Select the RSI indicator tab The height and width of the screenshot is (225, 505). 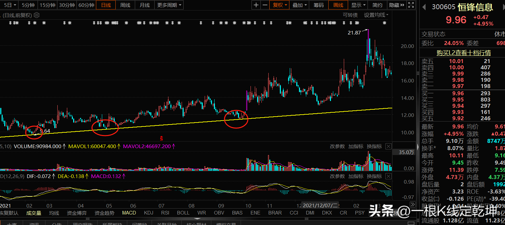[165, 213]
